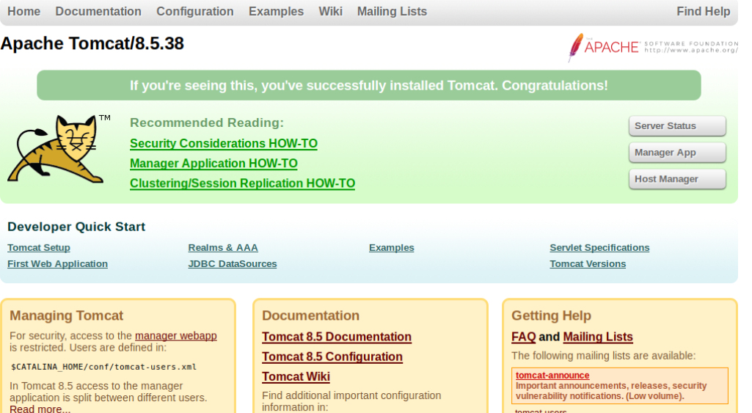Click Find Help in the navigation bar
The height and width of the screenshot is (413, 752).
[x=703, y=12]
